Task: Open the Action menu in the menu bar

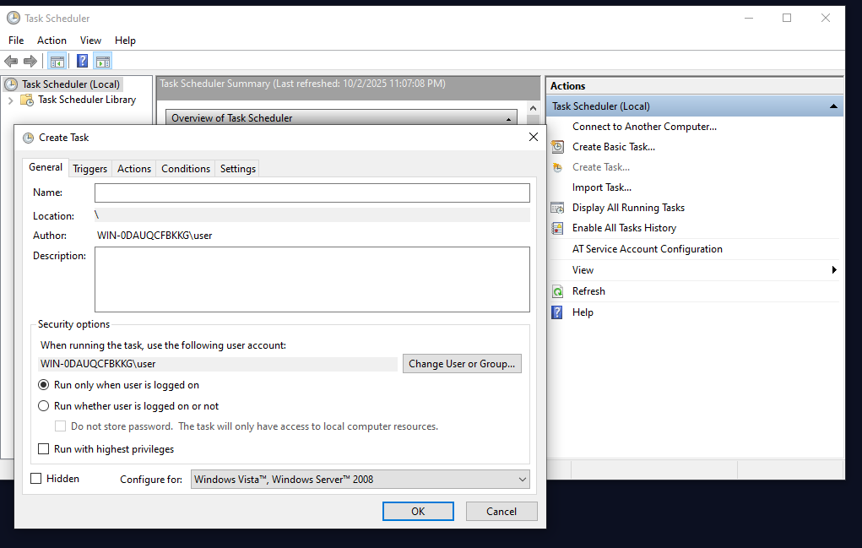Action: [x=52, y=41]
